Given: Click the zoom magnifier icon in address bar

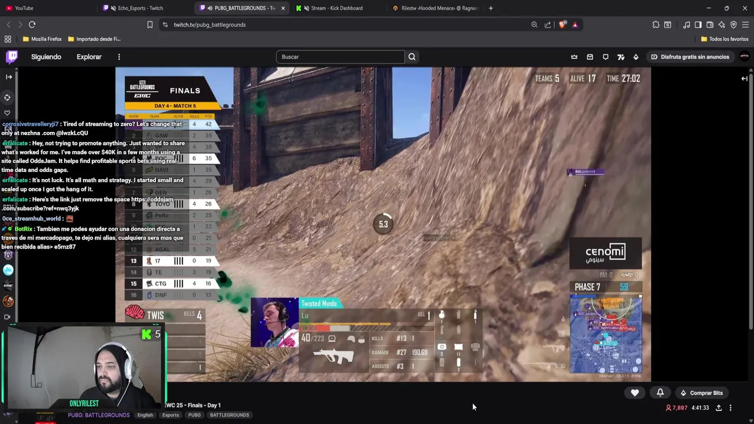Looking at the screenshot, I should (534, 25).
